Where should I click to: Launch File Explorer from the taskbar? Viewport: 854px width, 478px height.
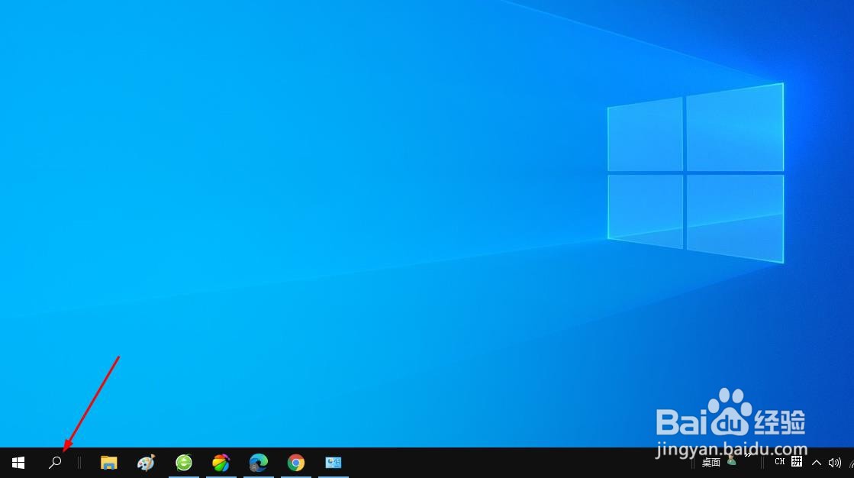(x=108, y=462)
